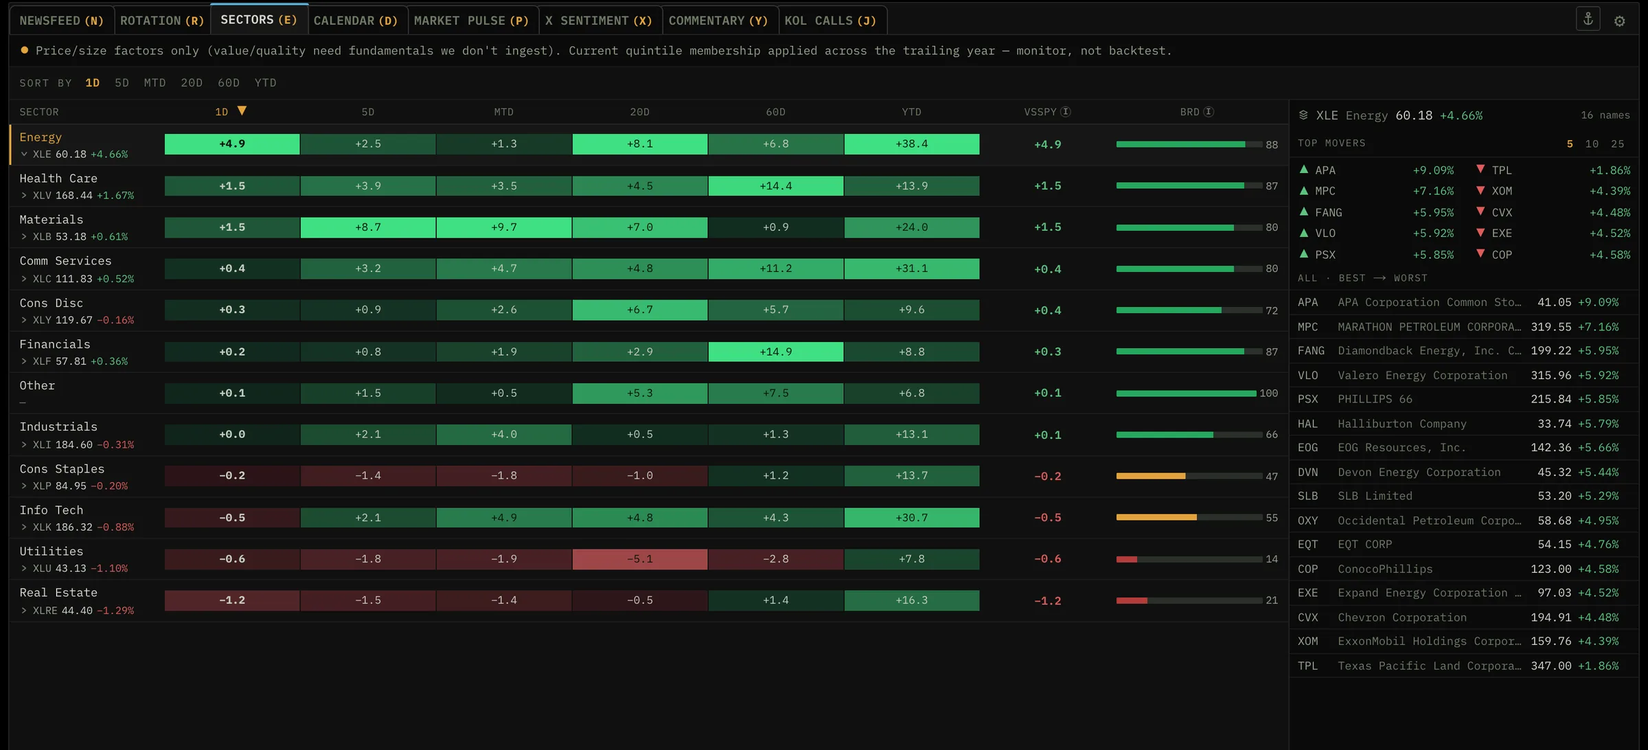
Task: Sort by 5D
Action: 122,83
